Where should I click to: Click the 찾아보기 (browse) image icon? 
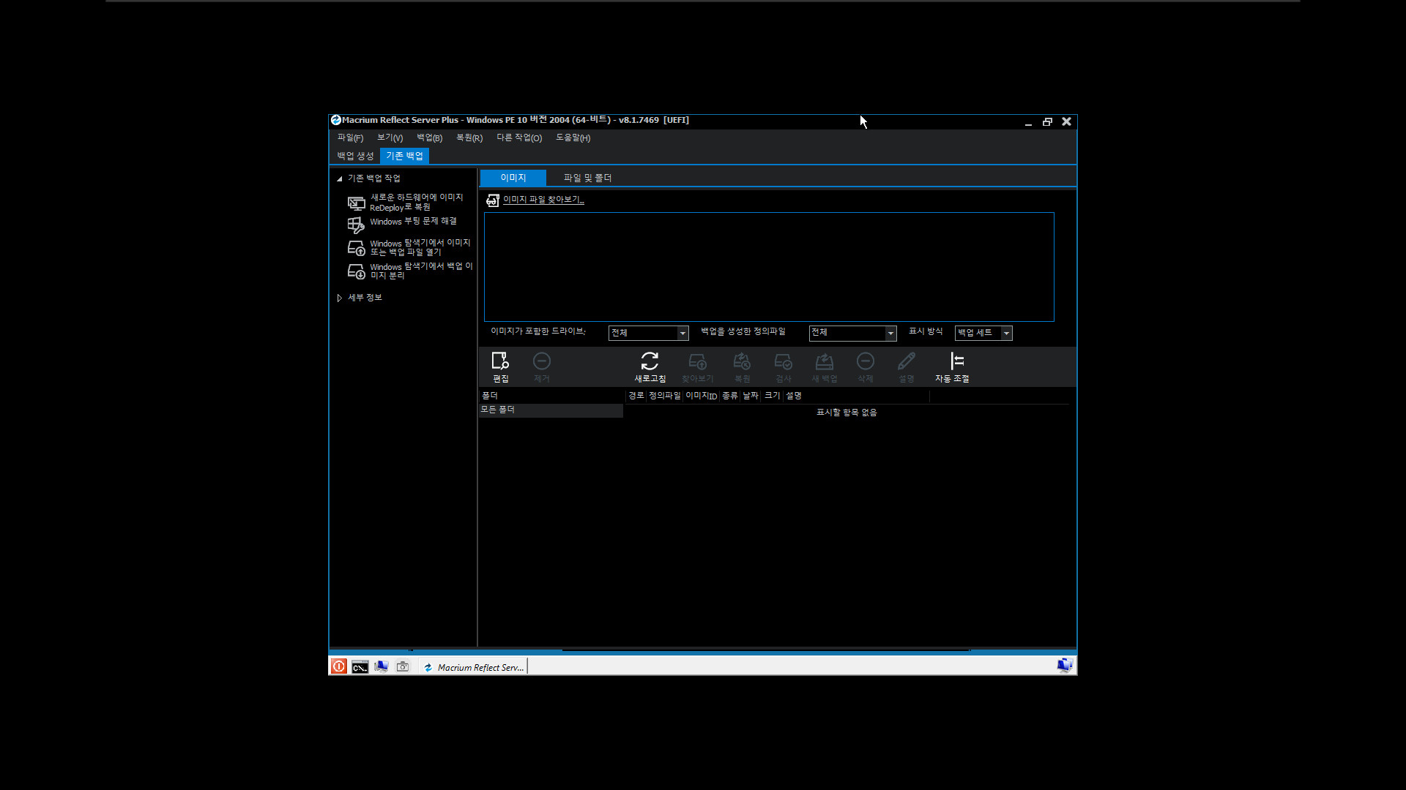coord(697,361)
